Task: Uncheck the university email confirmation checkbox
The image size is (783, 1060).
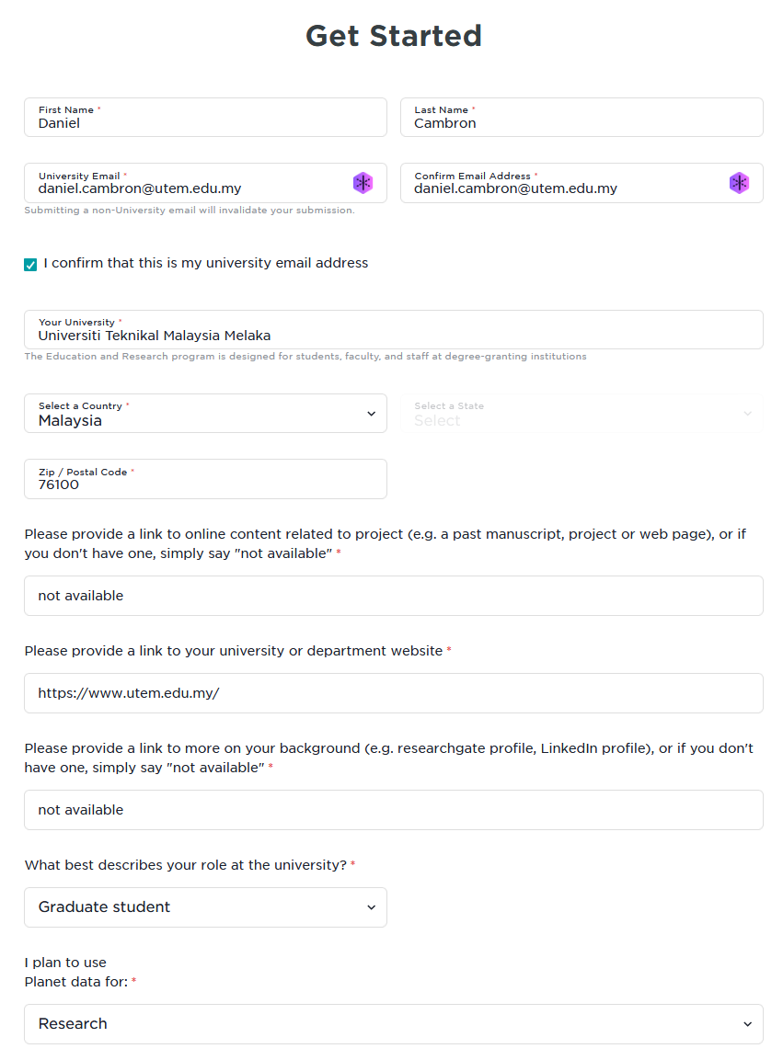Action: click(30, 265)
